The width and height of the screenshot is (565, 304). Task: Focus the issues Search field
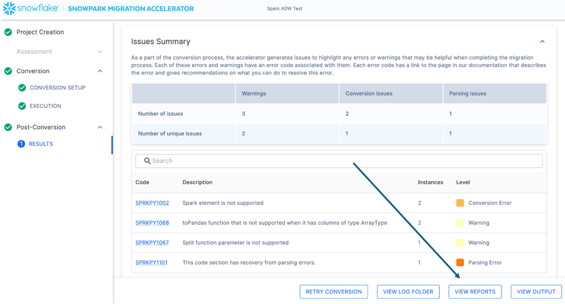342,161
